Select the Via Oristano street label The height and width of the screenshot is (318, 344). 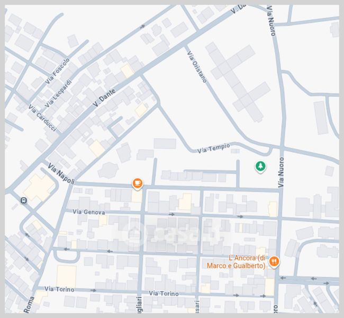coord(197,66)
